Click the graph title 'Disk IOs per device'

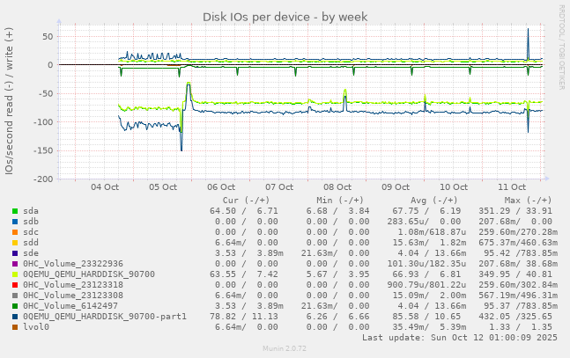pyautogui.click(x=285, y=17)
